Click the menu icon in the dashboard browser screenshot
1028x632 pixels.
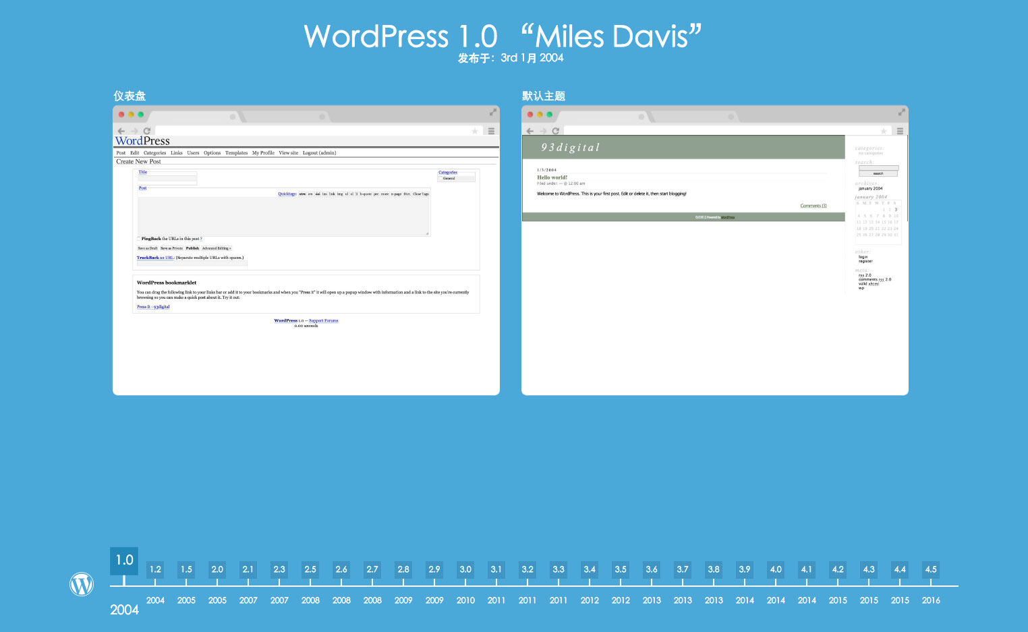coord(491,131)
